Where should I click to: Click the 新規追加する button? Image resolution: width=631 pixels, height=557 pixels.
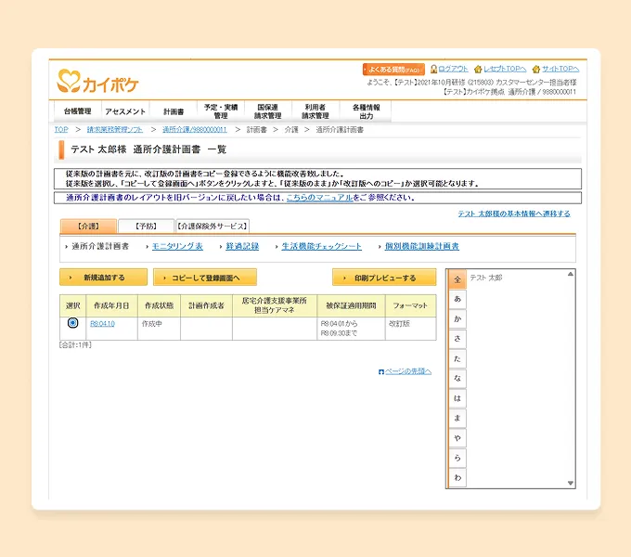103,278
